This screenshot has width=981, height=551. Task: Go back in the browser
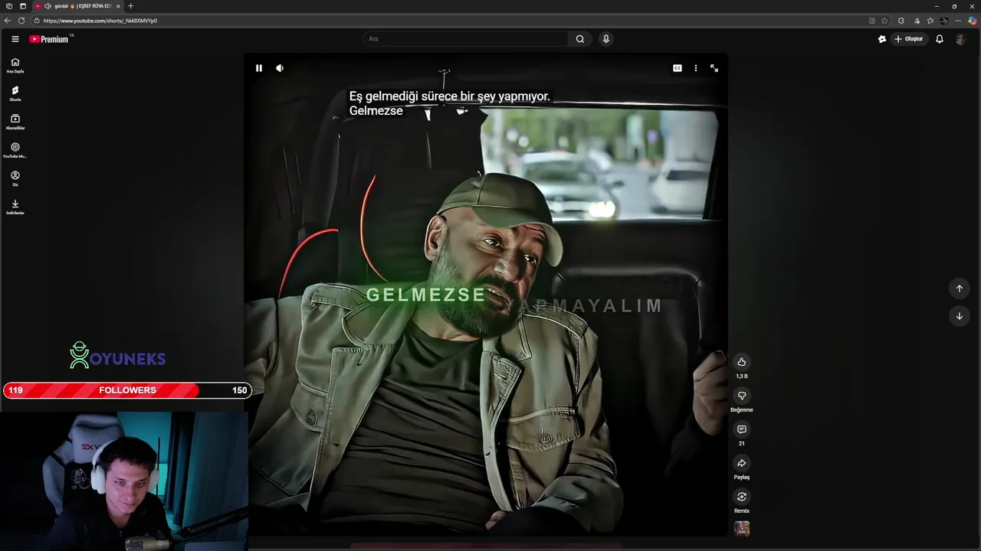tap(8, 21)
